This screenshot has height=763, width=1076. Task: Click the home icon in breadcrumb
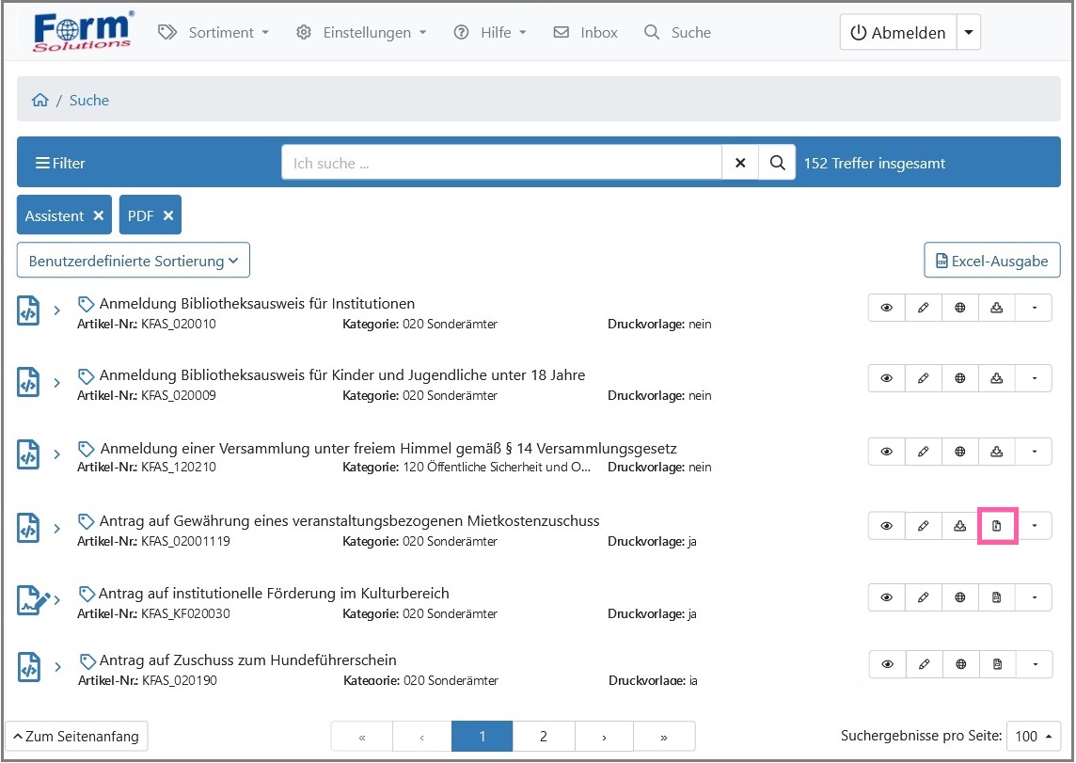point(40,101)
